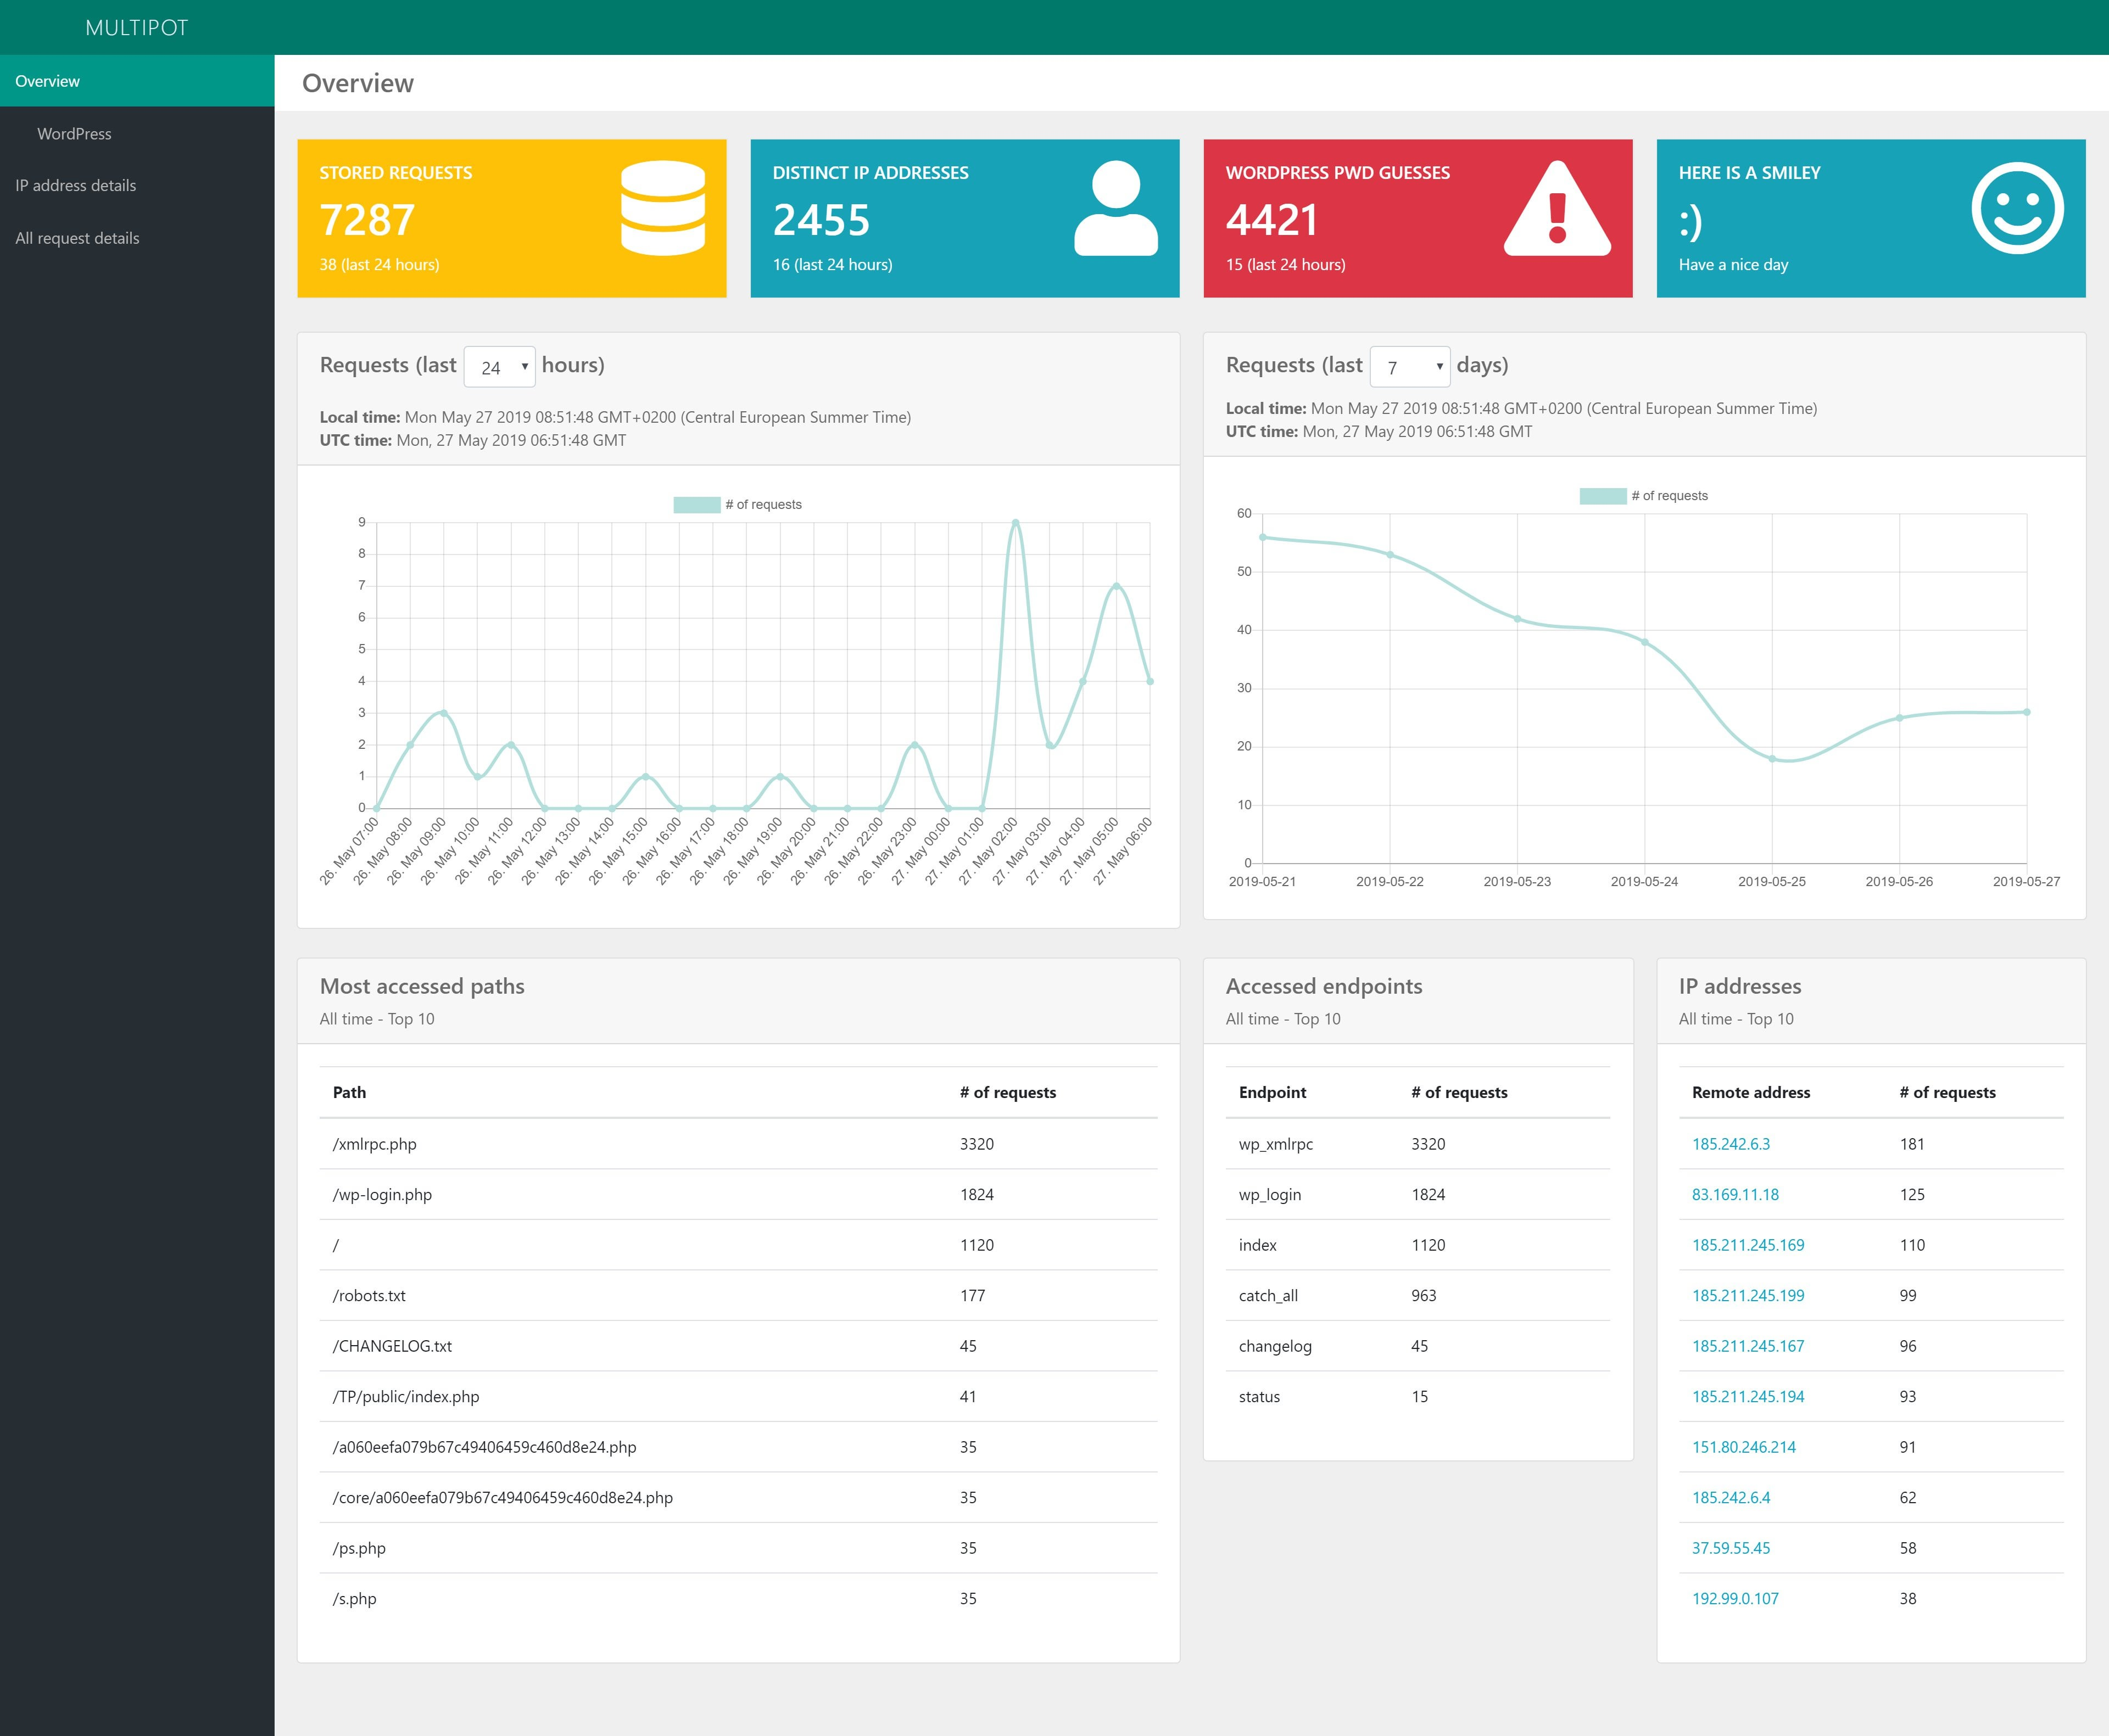Open the 192.99.0.107 address link
2109x1736 pixels.
point(1735,1598)
